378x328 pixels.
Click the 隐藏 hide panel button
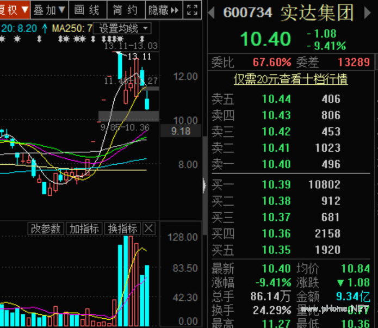point(164,10)
